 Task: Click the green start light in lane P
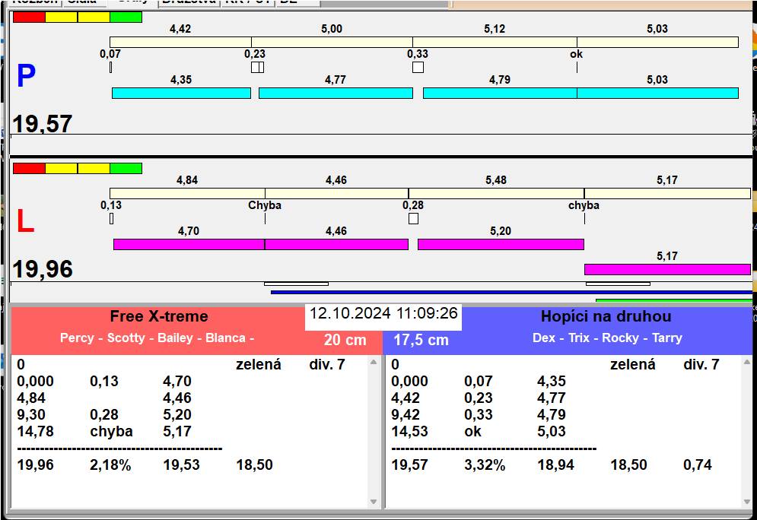pyautogui.click(x=126, y=17)
